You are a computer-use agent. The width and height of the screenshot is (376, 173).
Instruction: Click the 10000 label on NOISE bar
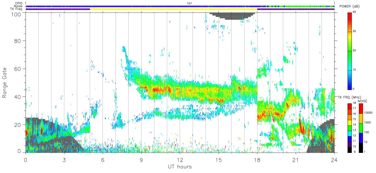(368, 113)
